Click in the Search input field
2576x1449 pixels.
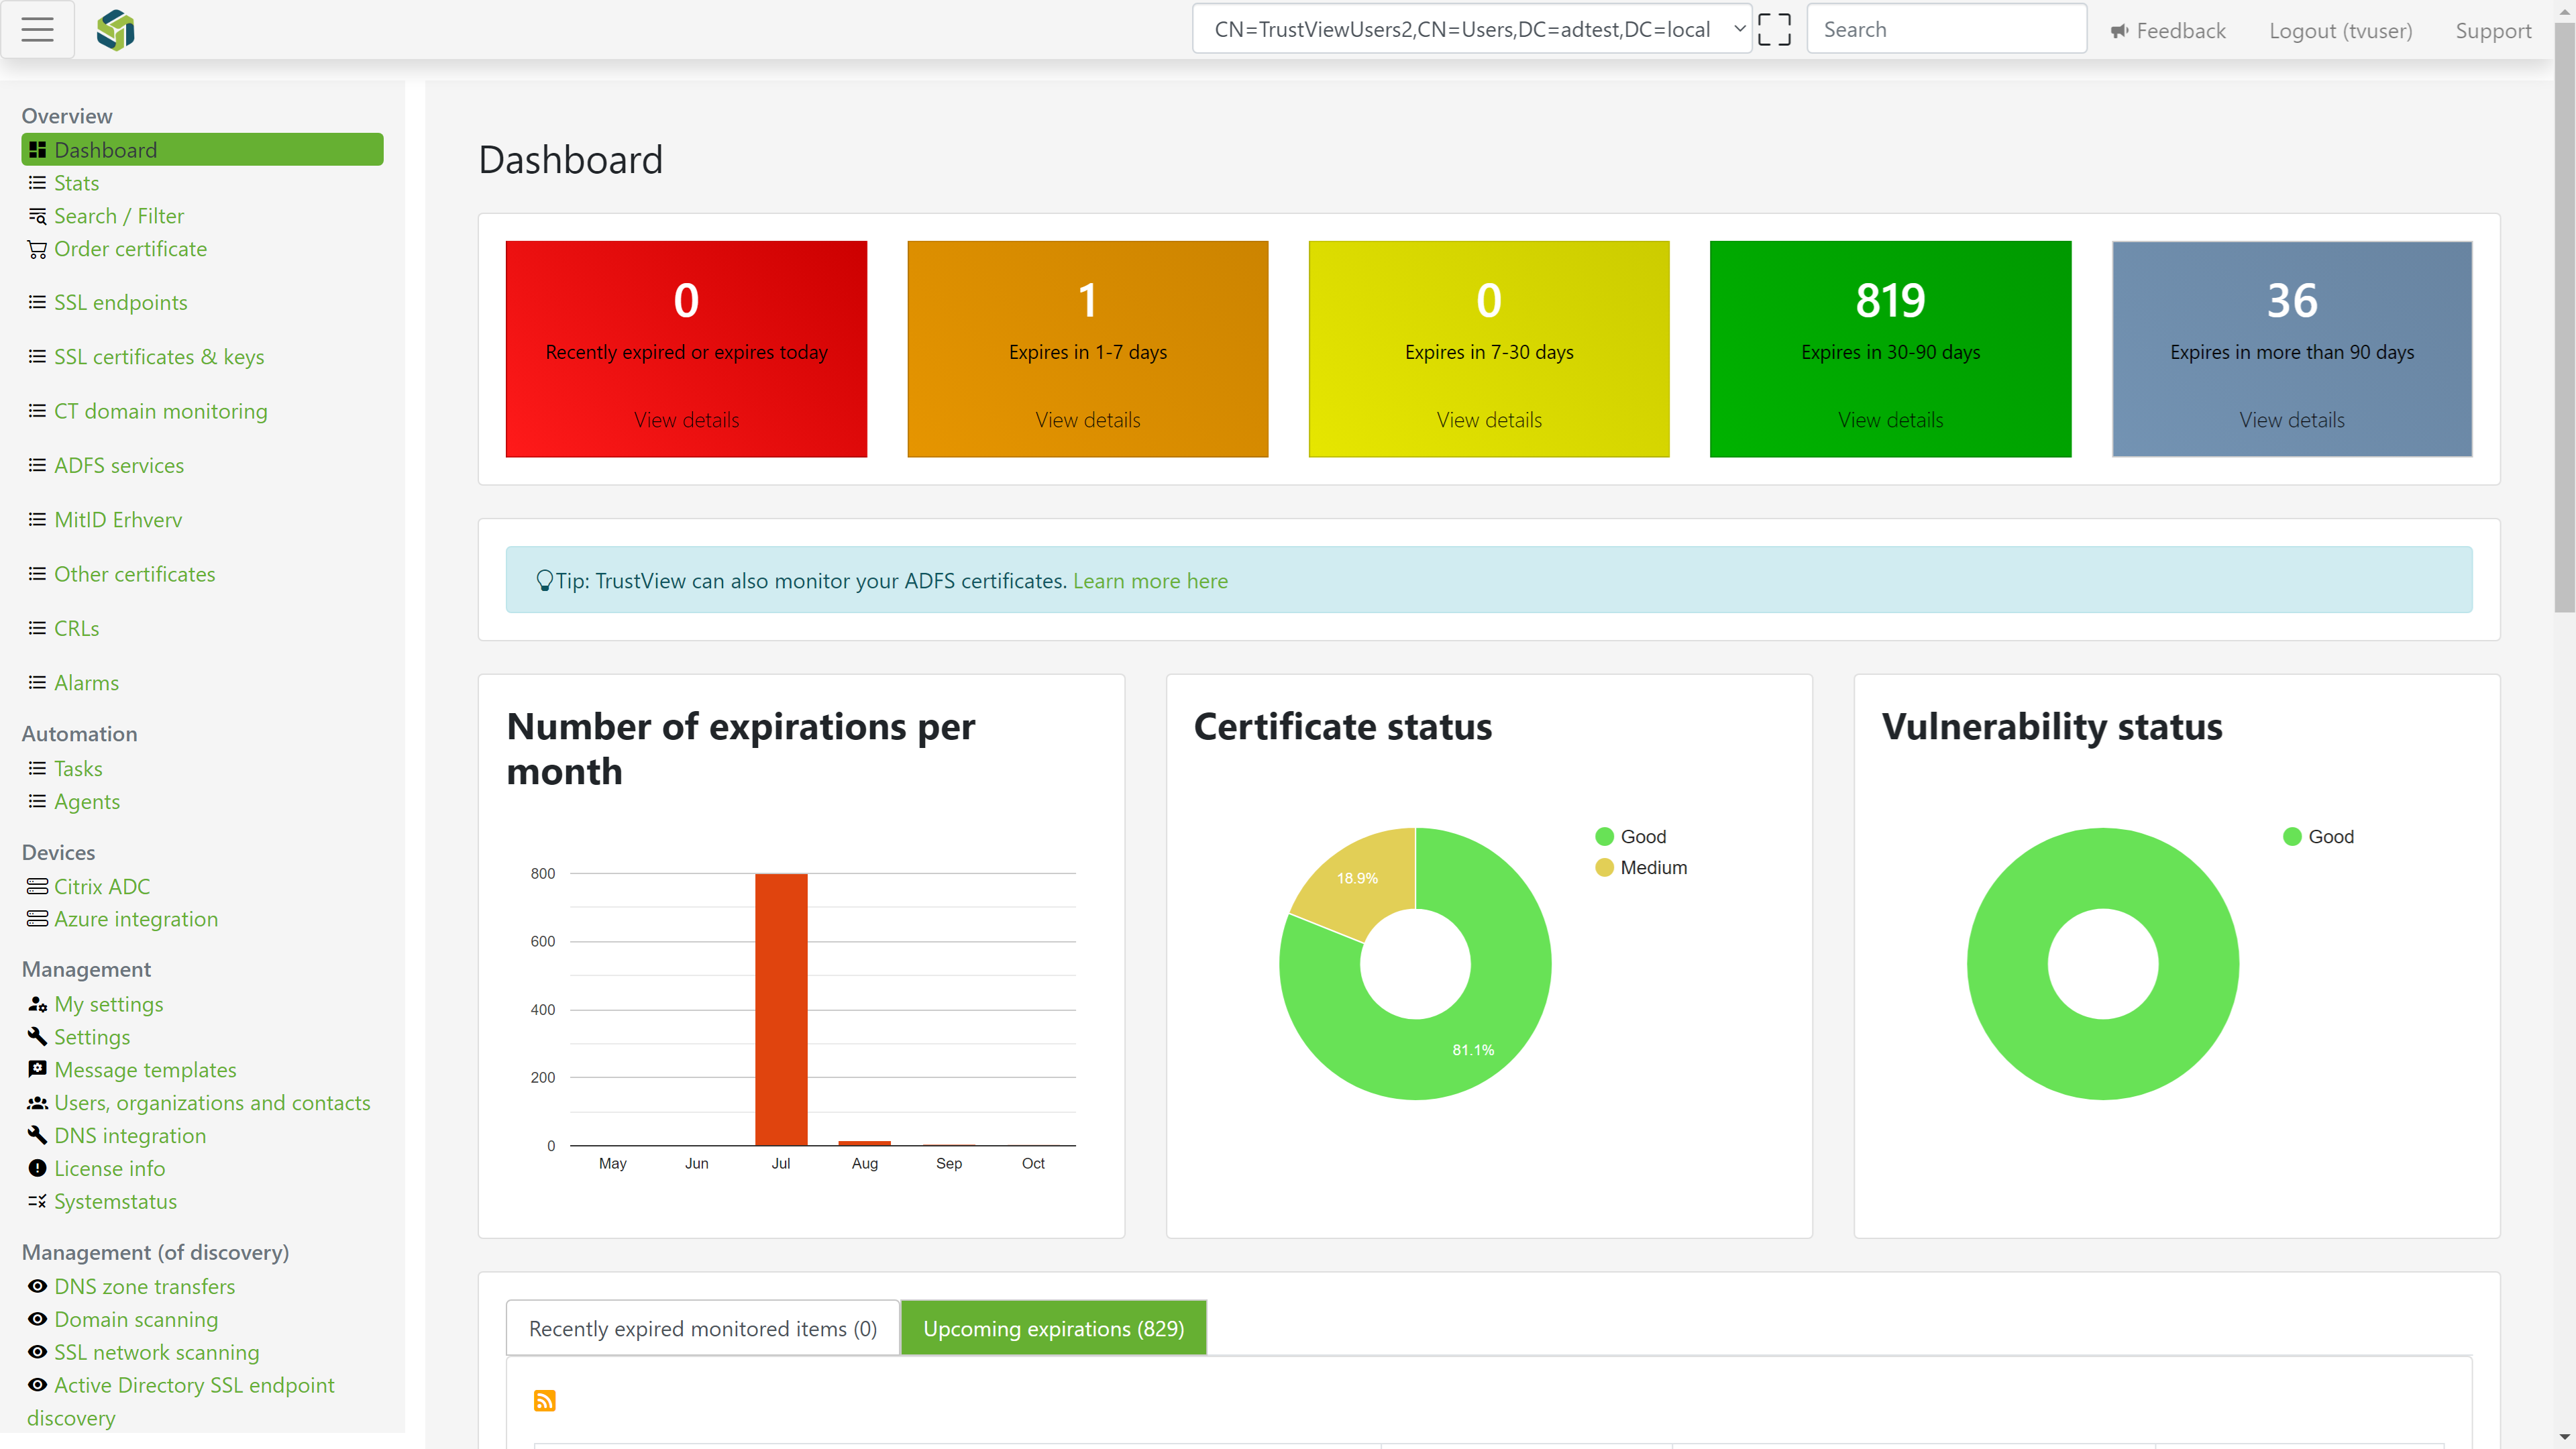(1946, 29)
